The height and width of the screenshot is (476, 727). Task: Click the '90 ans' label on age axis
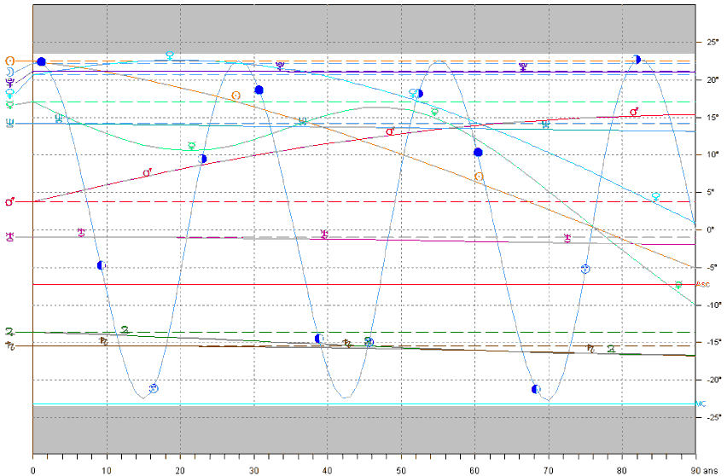704,470
